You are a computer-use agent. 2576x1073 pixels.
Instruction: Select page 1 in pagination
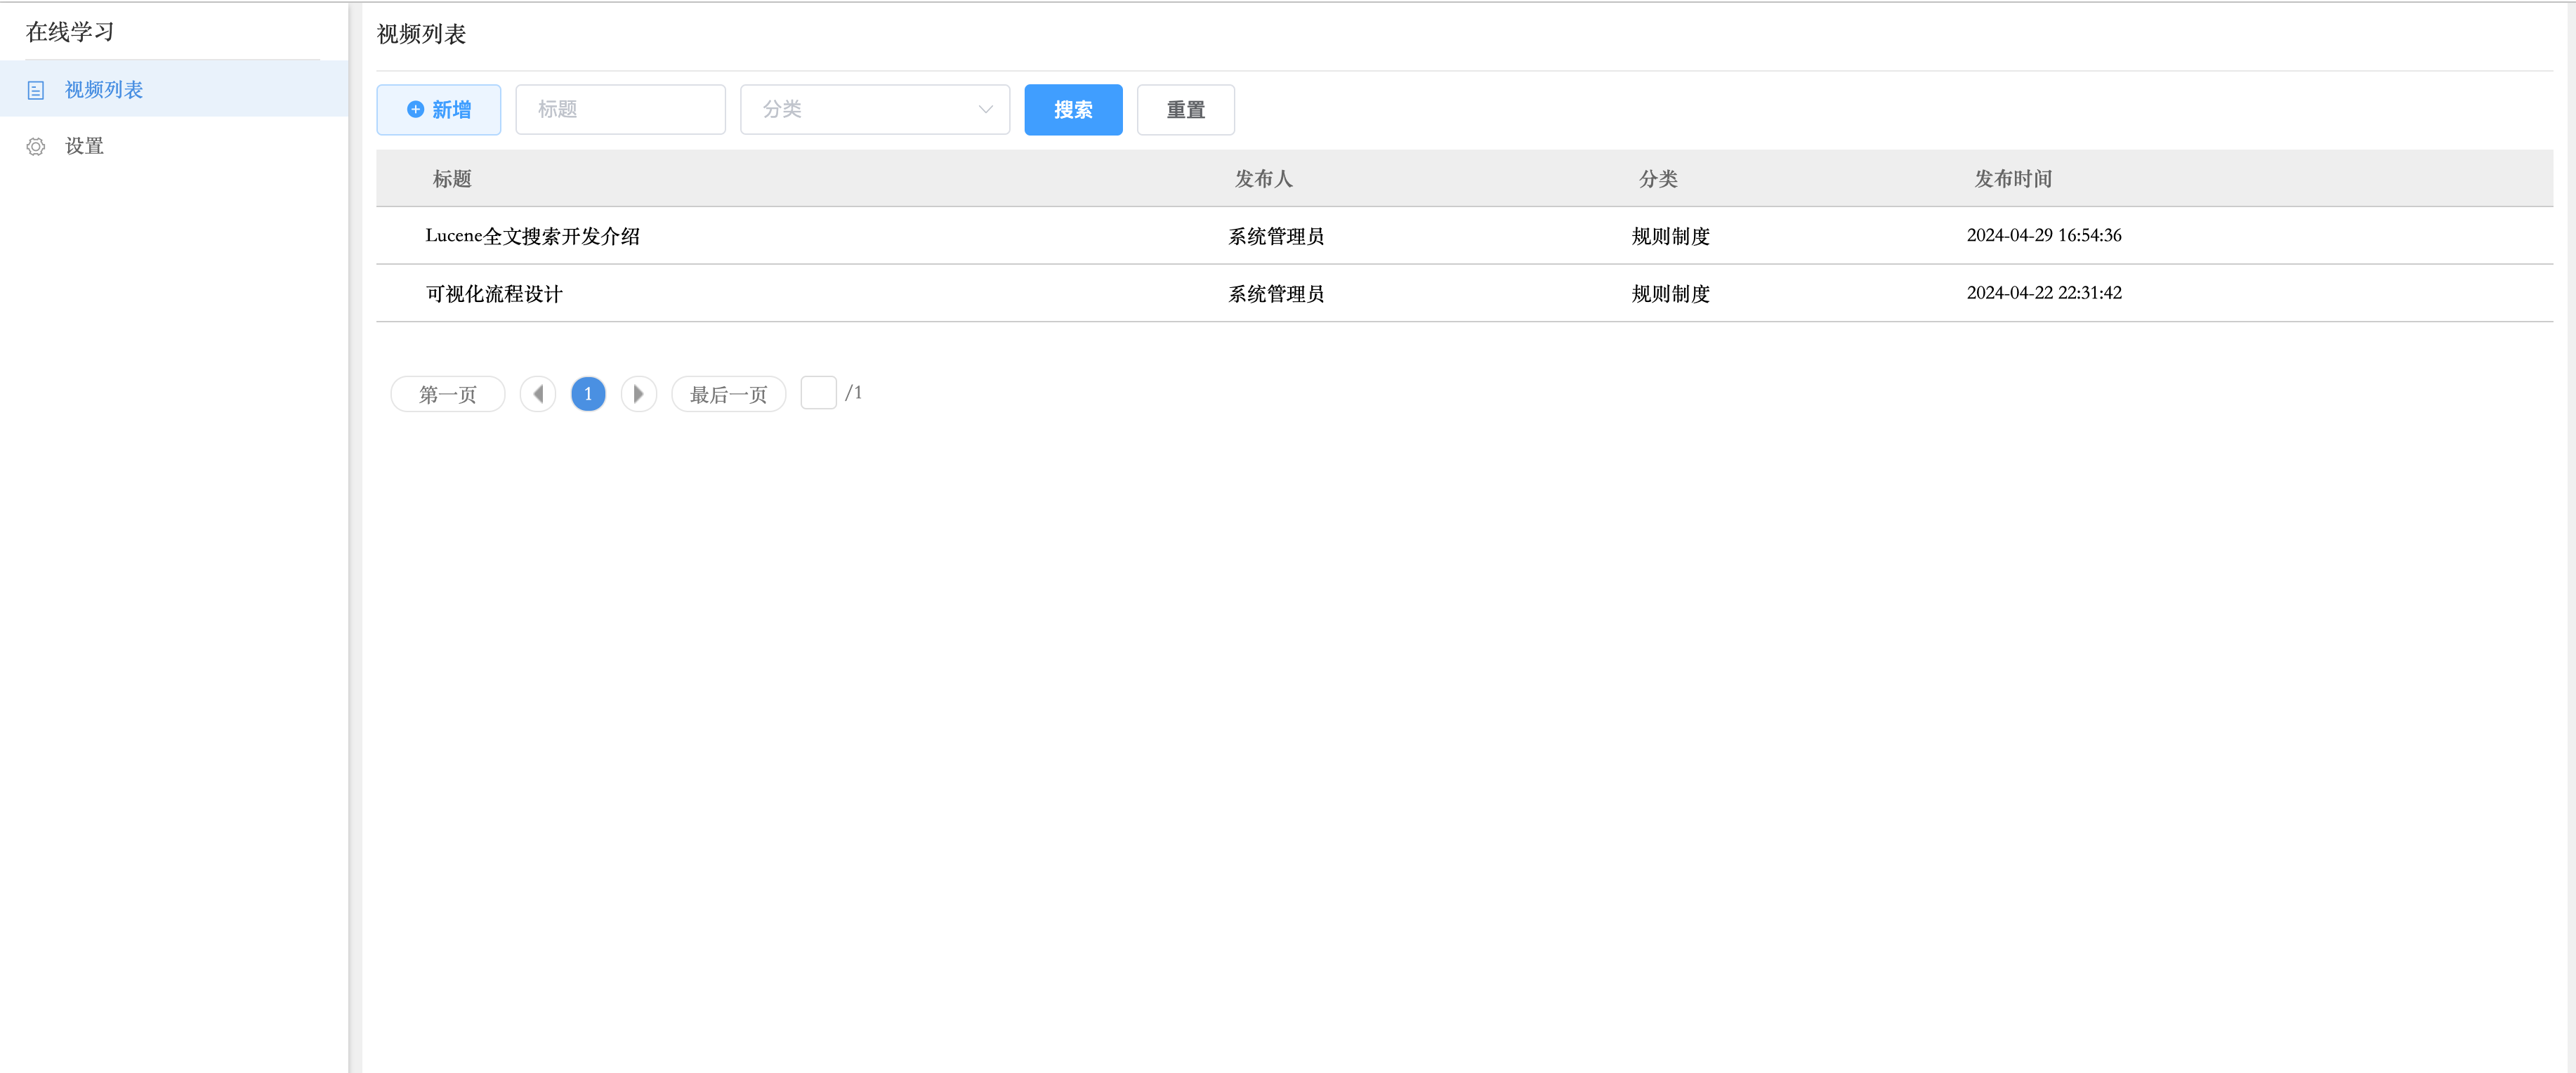pos(588,394)
